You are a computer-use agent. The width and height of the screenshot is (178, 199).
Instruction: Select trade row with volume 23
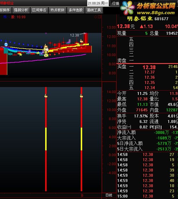pos(147,191)
